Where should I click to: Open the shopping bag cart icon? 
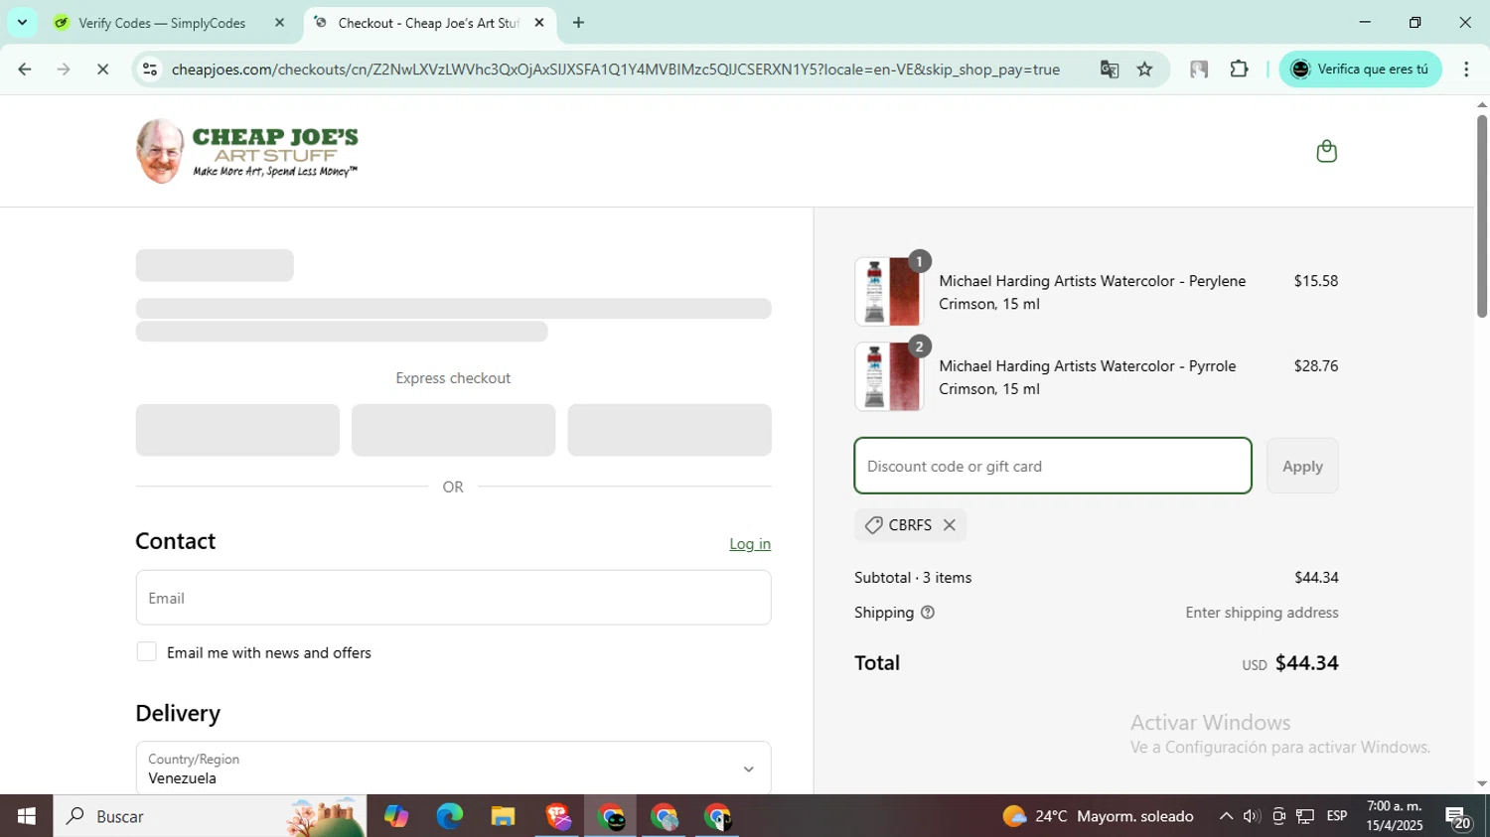1326,151
